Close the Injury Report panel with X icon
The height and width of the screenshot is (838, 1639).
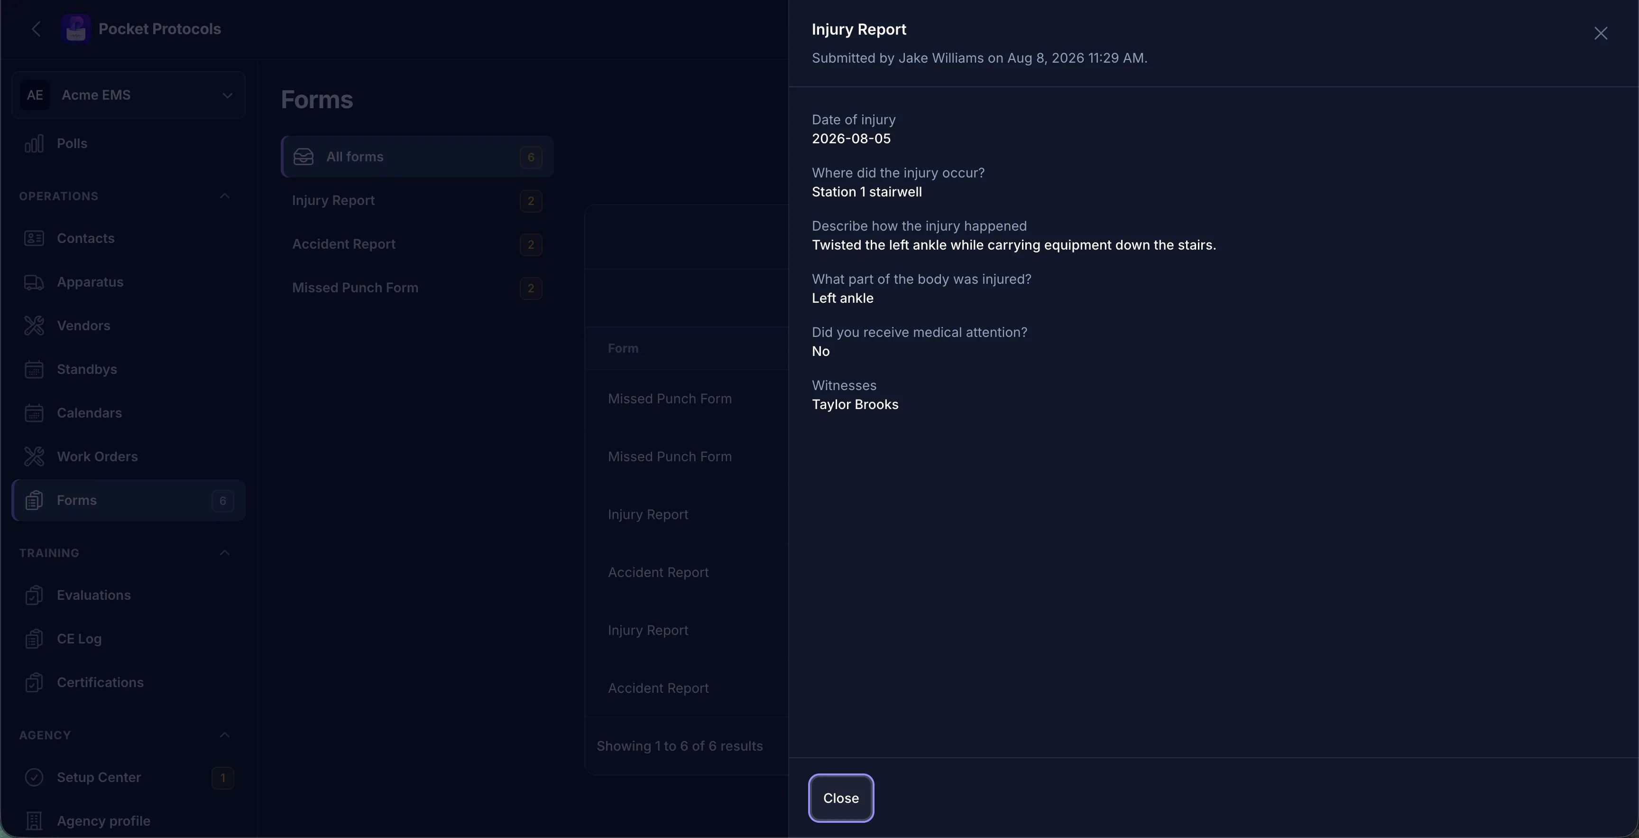1600,33
